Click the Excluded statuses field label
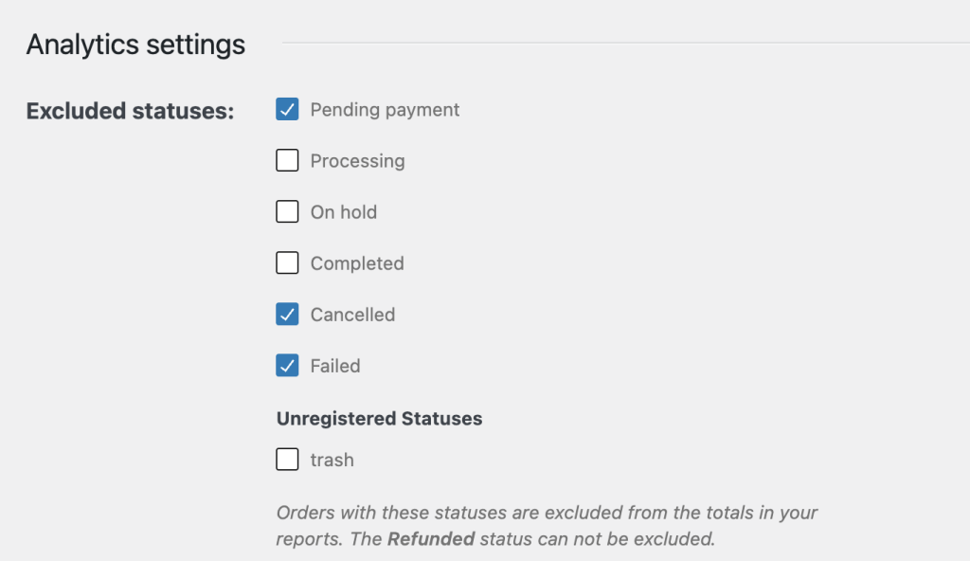970x561 pixels. click(x=130, y=111)
